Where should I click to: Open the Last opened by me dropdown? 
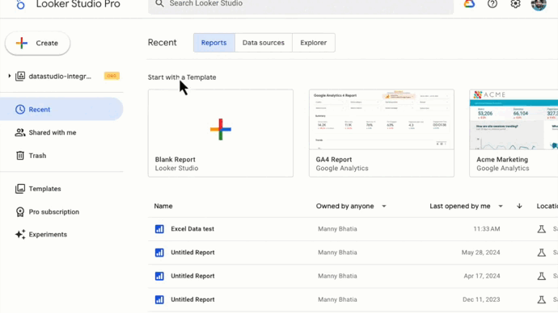click(x=466, y=207)
